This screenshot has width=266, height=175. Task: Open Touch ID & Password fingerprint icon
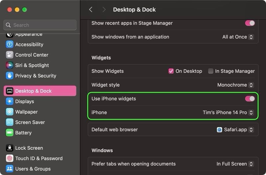click(x=10, y=158)
